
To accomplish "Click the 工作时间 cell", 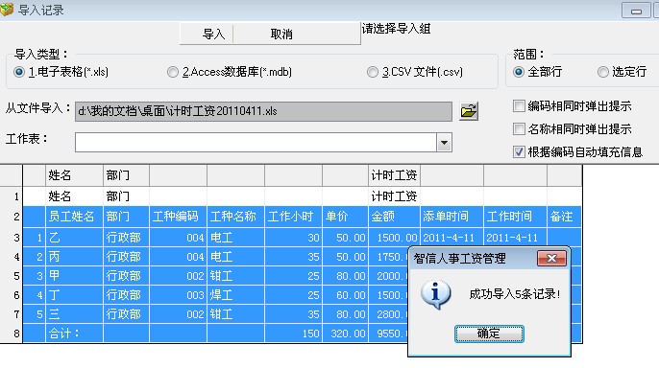I will tap(515, 217).
